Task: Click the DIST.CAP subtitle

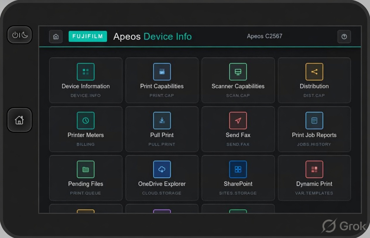Action: [314, 95]
